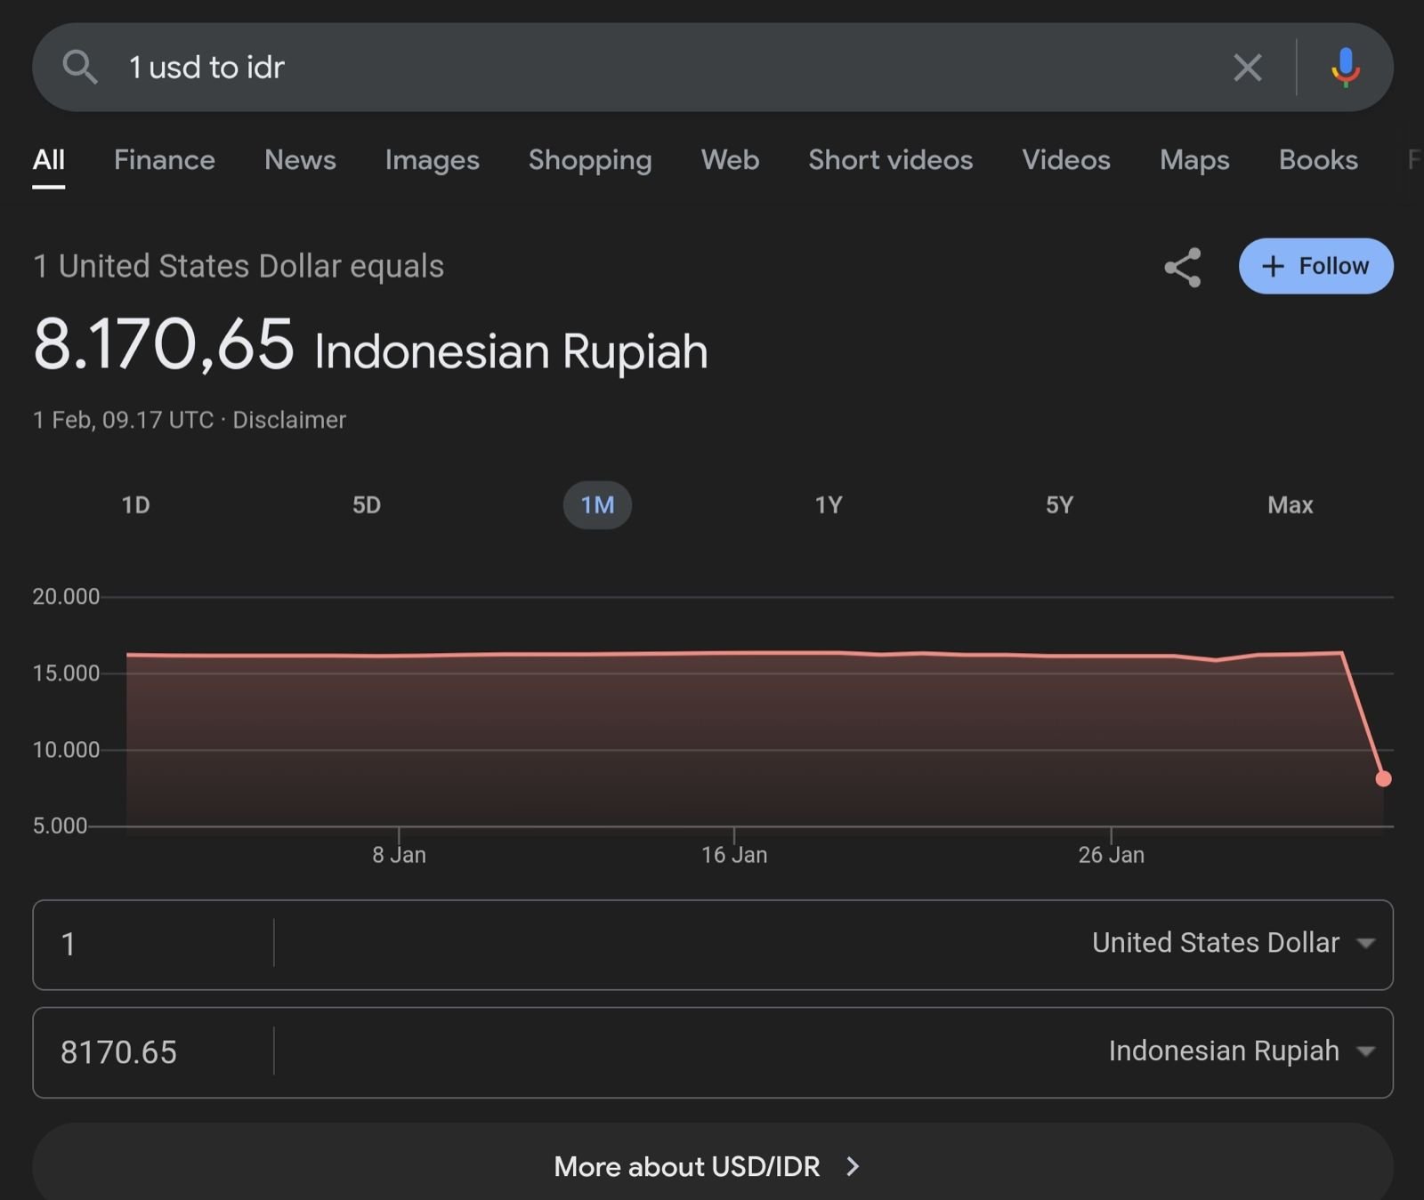
Task: Open the News tab
Action: click(x=300, y=160)
